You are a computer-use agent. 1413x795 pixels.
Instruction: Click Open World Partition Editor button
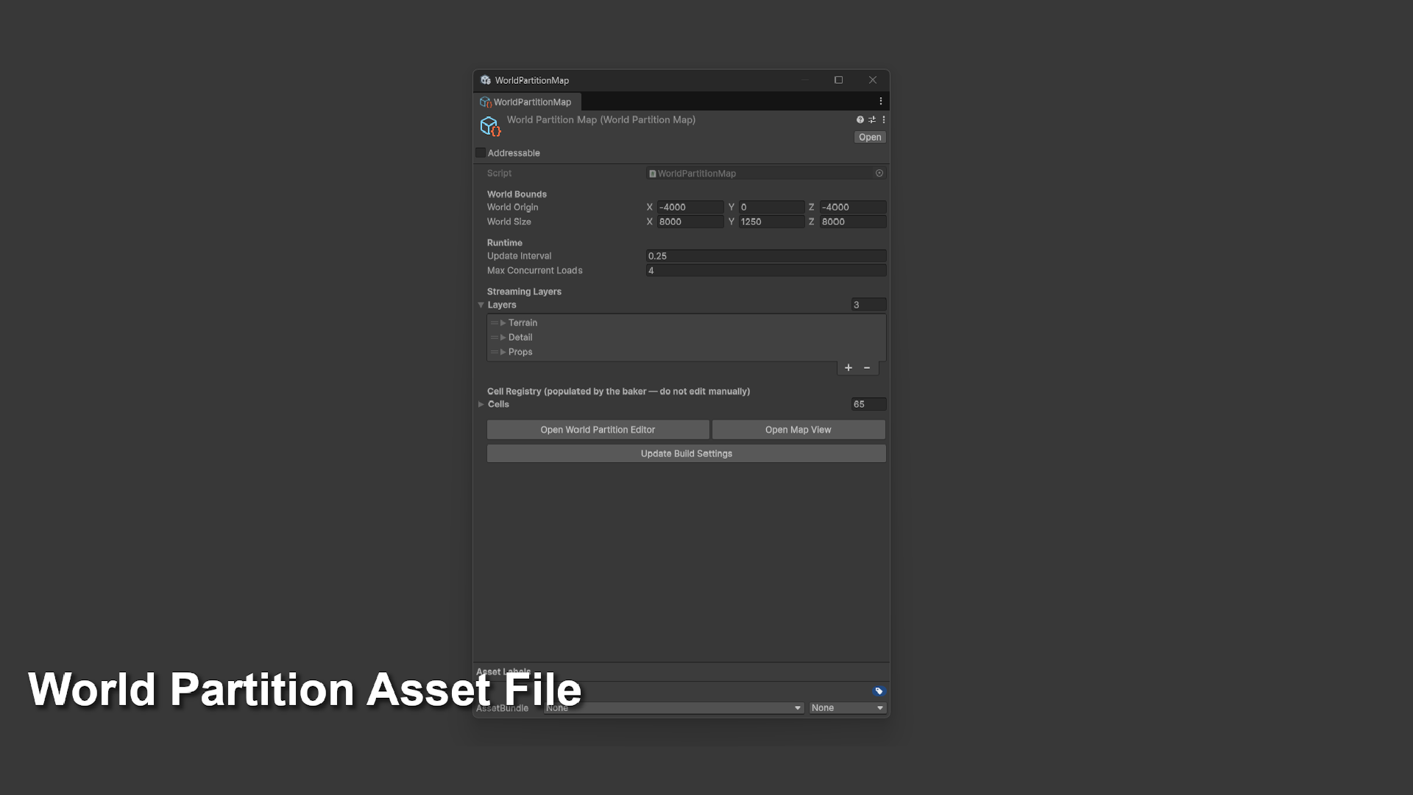[598, 430]
